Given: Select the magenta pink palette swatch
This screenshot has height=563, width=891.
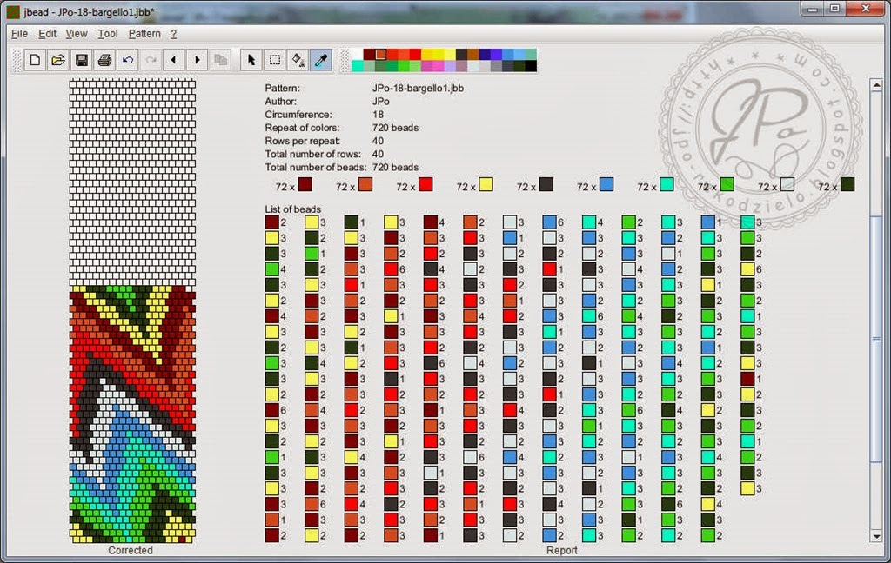Looking at the screenshot, I should (438, 66).
